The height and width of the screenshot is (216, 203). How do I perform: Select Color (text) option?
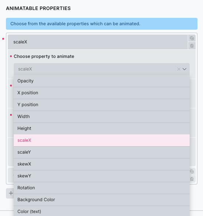[101, 211]
